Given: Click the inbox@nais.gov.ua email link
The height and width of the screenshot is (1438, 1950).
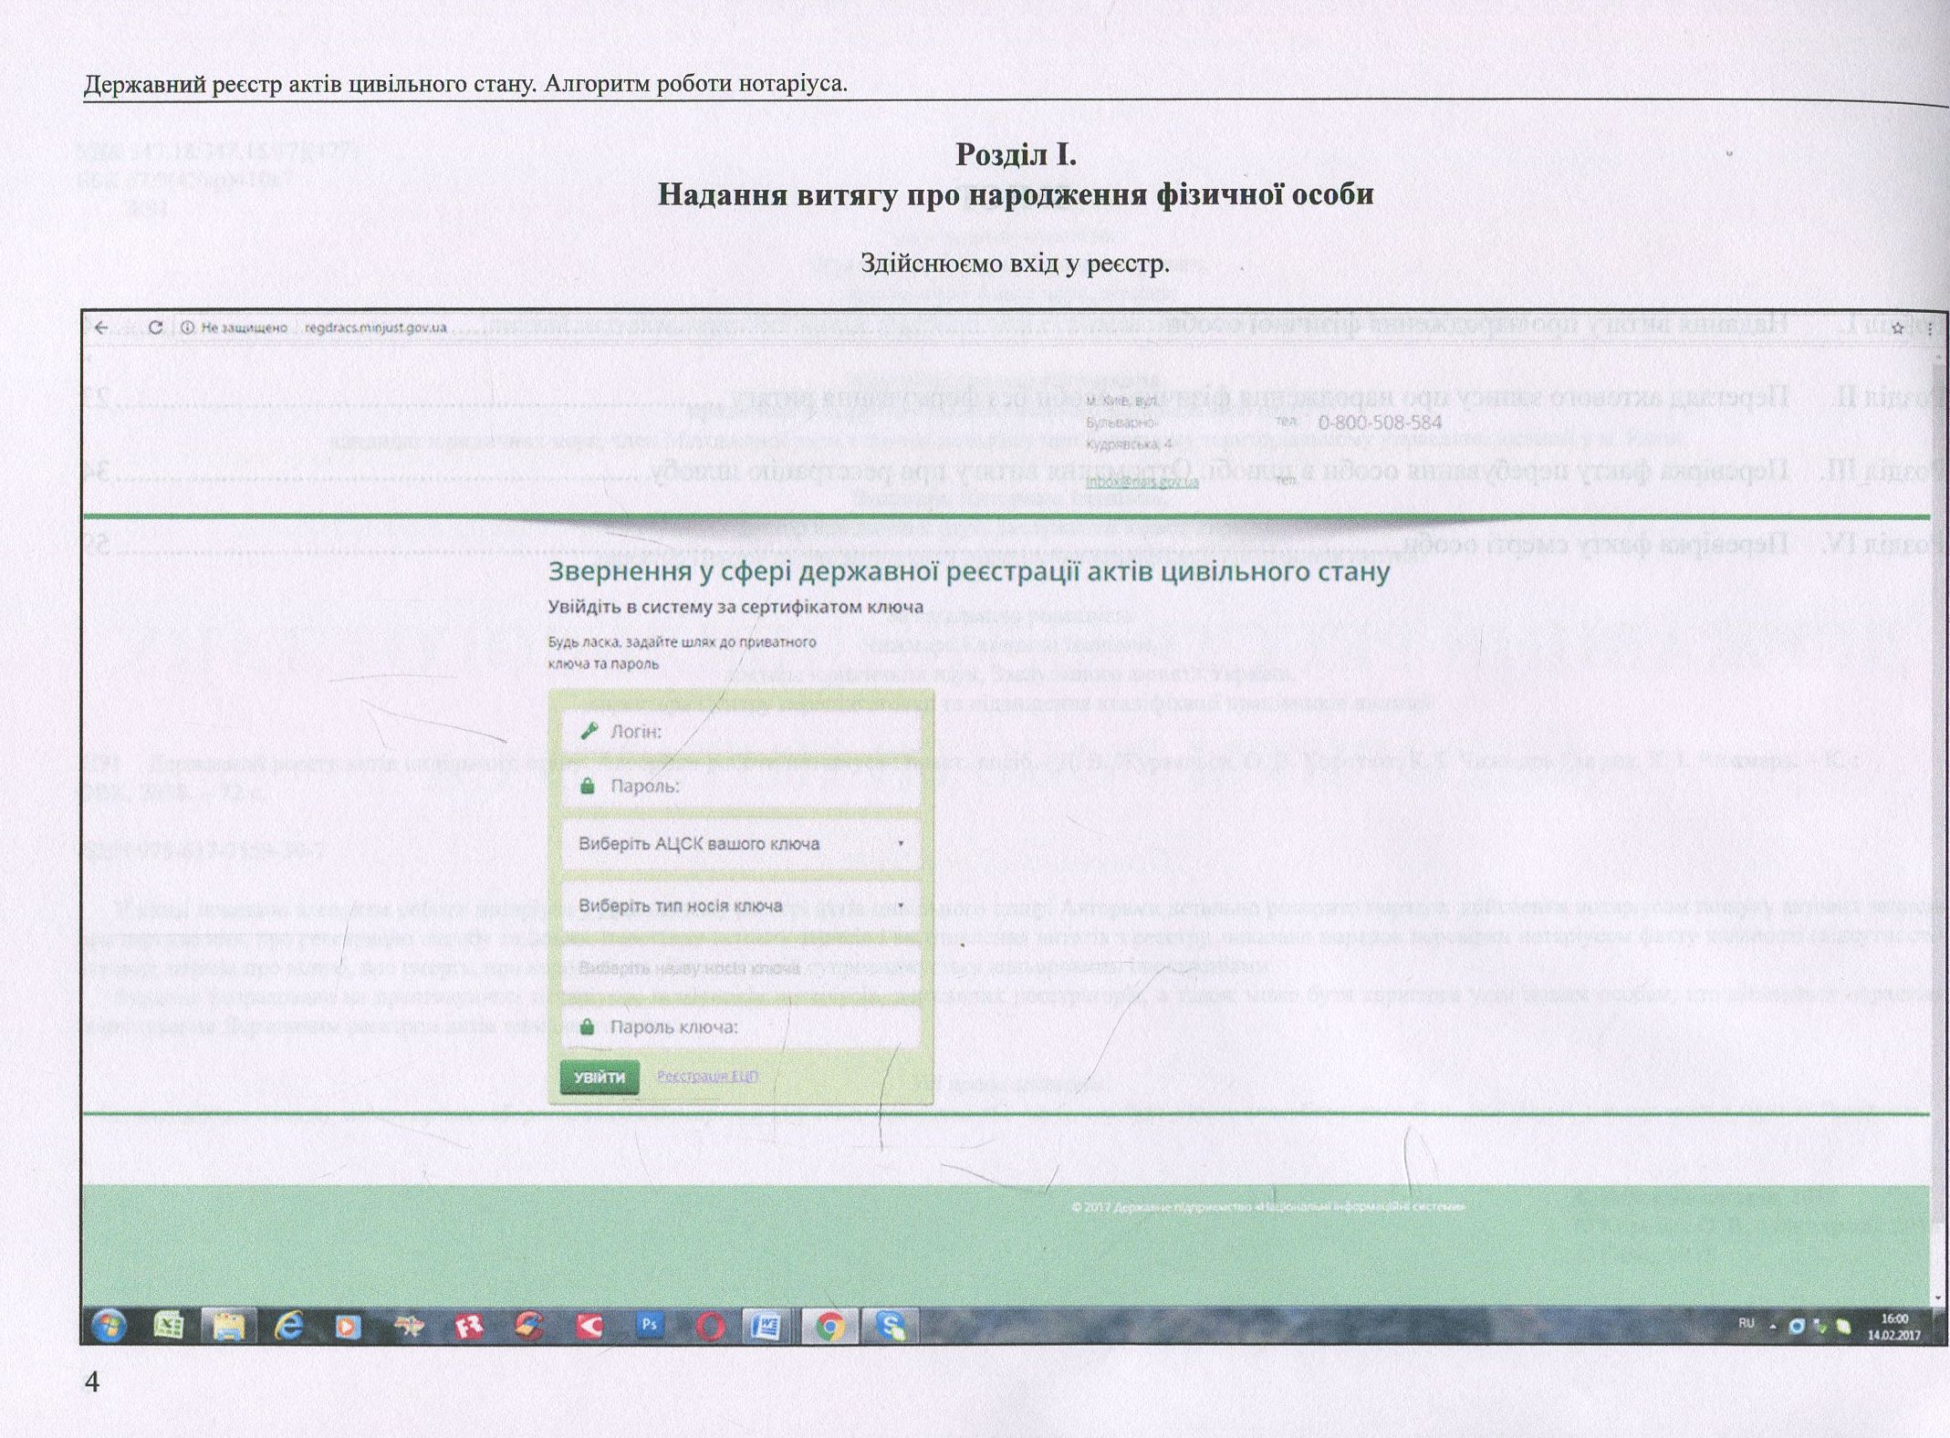Looking at the screenshot, I should (x=1142, y=482).
